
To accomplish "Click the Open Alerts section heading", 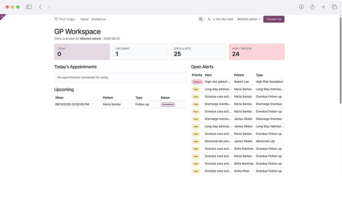I will point(202,67).
